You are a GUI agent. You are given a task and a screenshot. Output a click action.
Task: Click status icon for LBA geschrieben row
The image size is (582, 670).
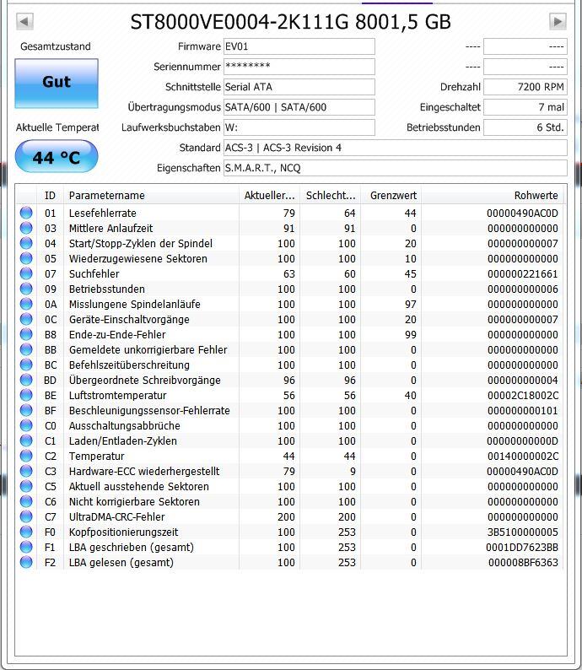point(26,547)
